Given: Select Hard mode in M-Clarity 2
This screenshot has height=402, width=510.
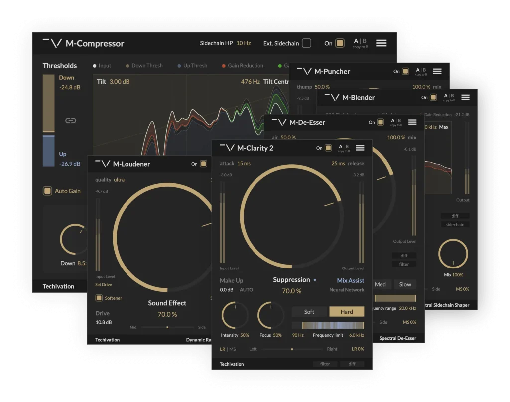Looking at the screenshot, I should [x=346, y=312].
